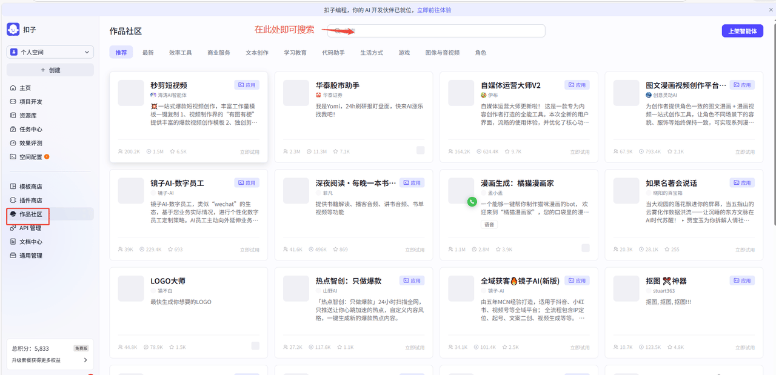Click 应用 badge on 秒剪短视频 card

coord(247,85)
